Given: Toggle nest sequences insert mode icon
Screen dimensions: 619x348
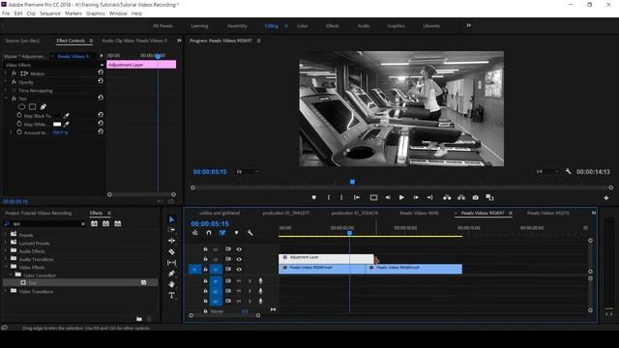Looking at the screenshot, I should point(195,233).
